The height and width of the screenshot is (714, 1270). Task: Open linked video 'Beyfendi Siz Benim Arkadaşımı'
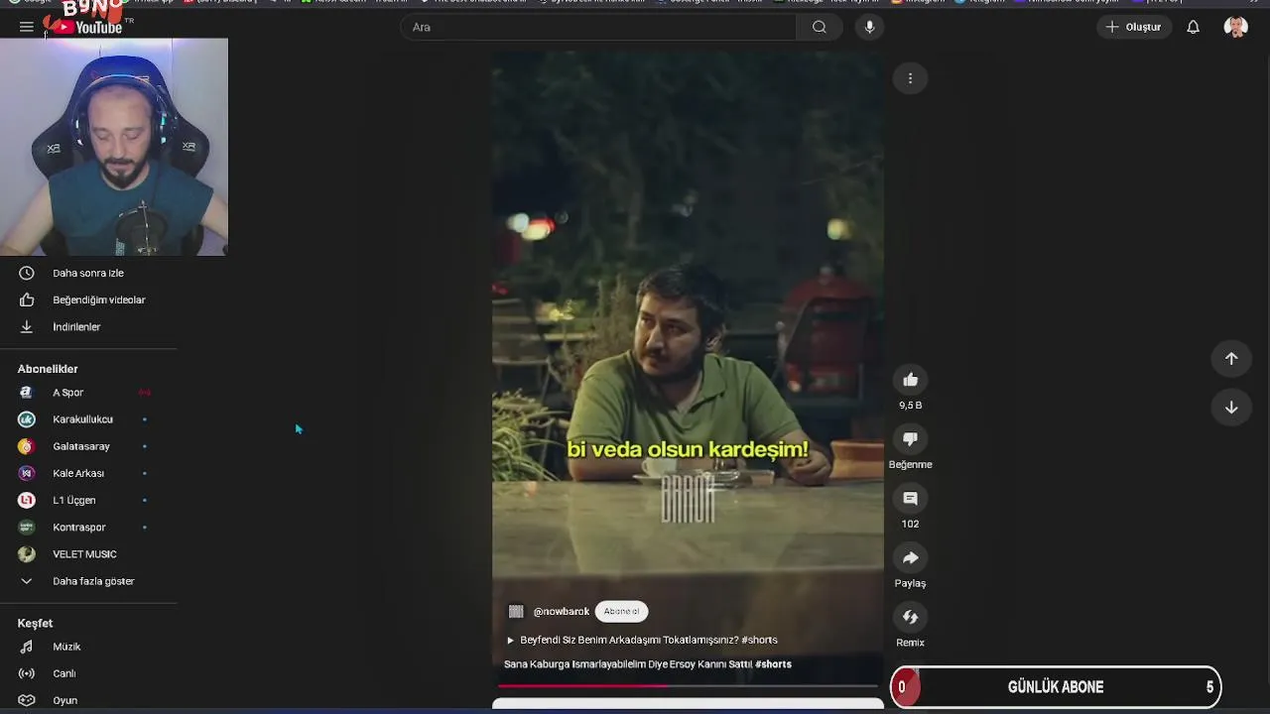pyautogui.click(x=642, y=640)
